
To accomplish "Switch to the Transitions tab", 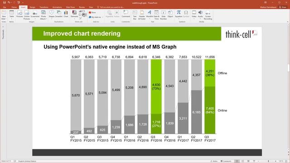I will click(44, 7).
